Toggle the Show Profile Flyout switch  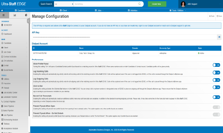[216, 65]
